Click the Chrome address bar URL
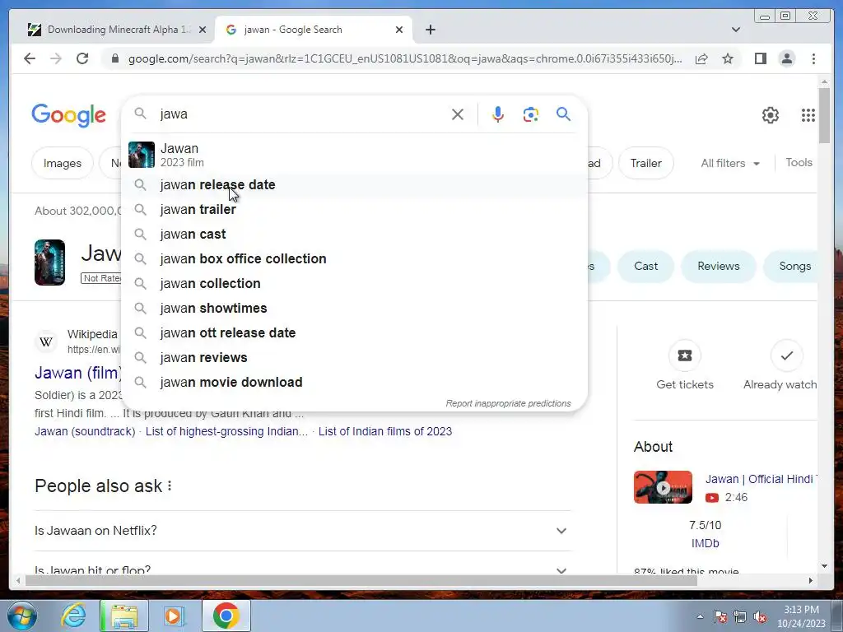Screen dimensions: 843x632 point(405,58)
